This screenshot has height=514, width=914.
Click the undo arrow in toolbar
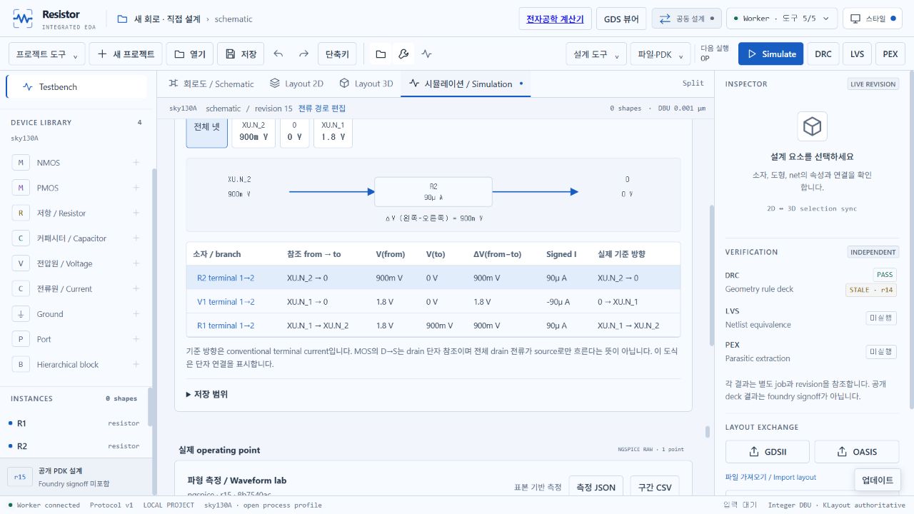tap(278, 54)
